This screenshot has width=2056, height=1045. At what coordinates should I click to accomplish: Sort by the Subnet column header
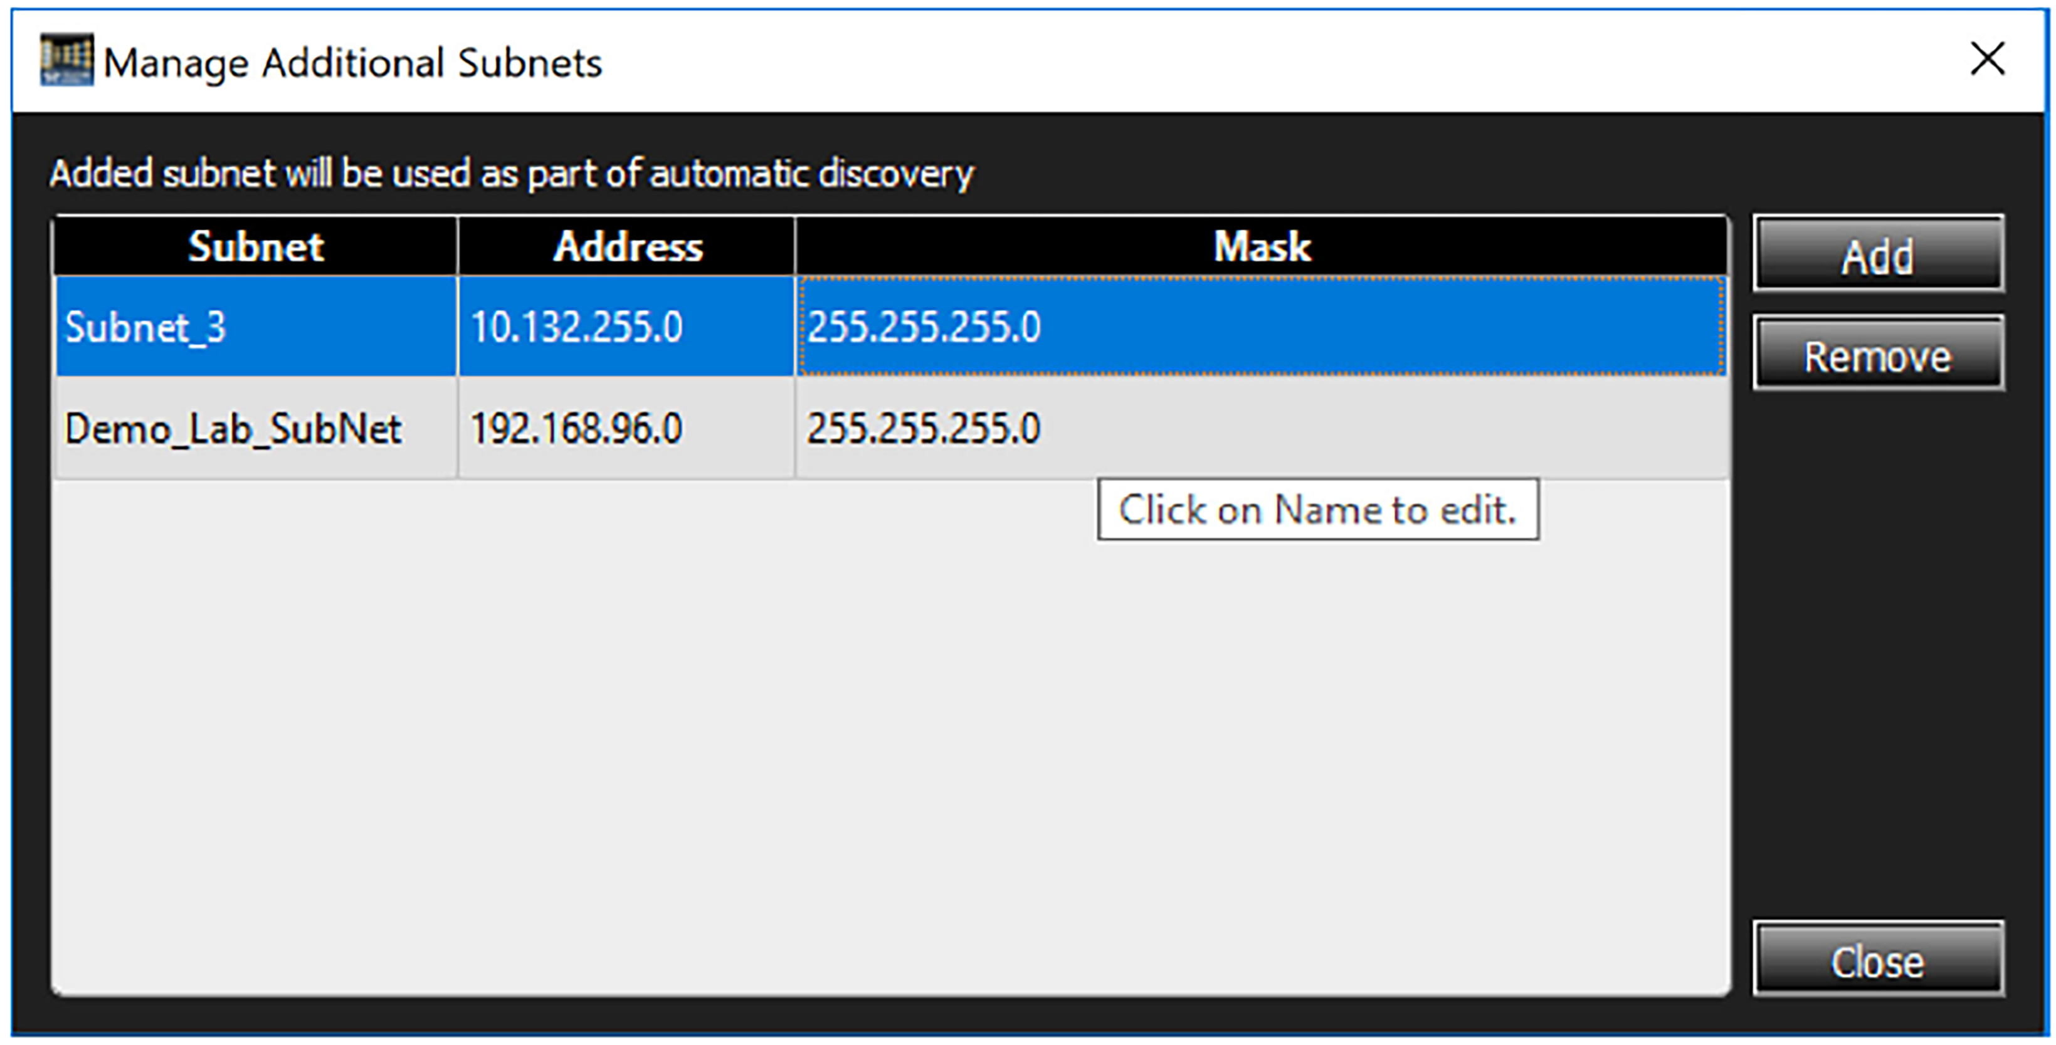[x=255, y=246]
